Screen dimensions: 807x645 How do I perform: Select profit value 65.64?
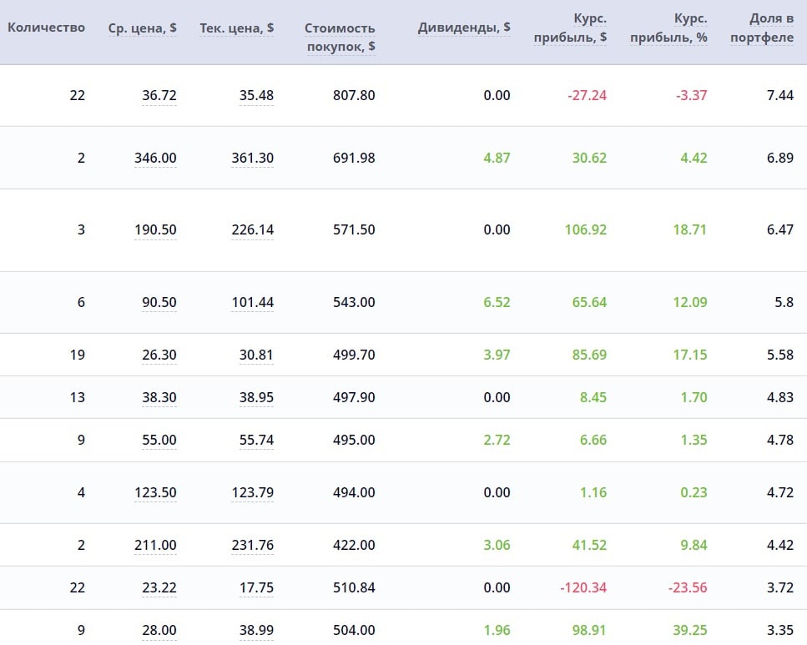(589, 302)
